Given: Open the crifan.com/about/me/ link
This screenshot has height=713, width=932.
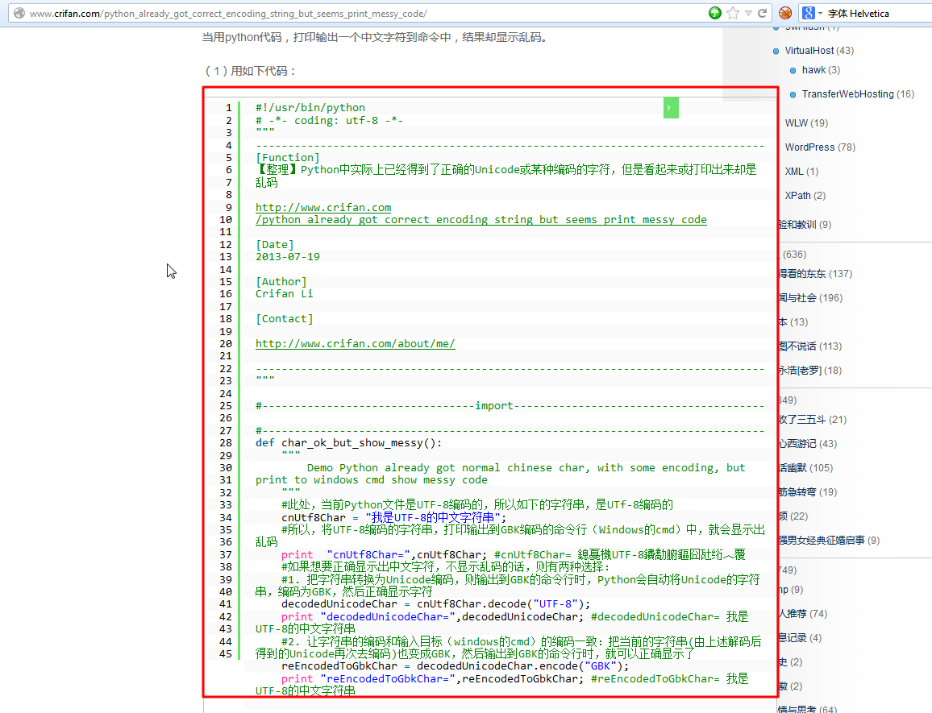Looking at the screenshot, I should click(x=356, y=343).
